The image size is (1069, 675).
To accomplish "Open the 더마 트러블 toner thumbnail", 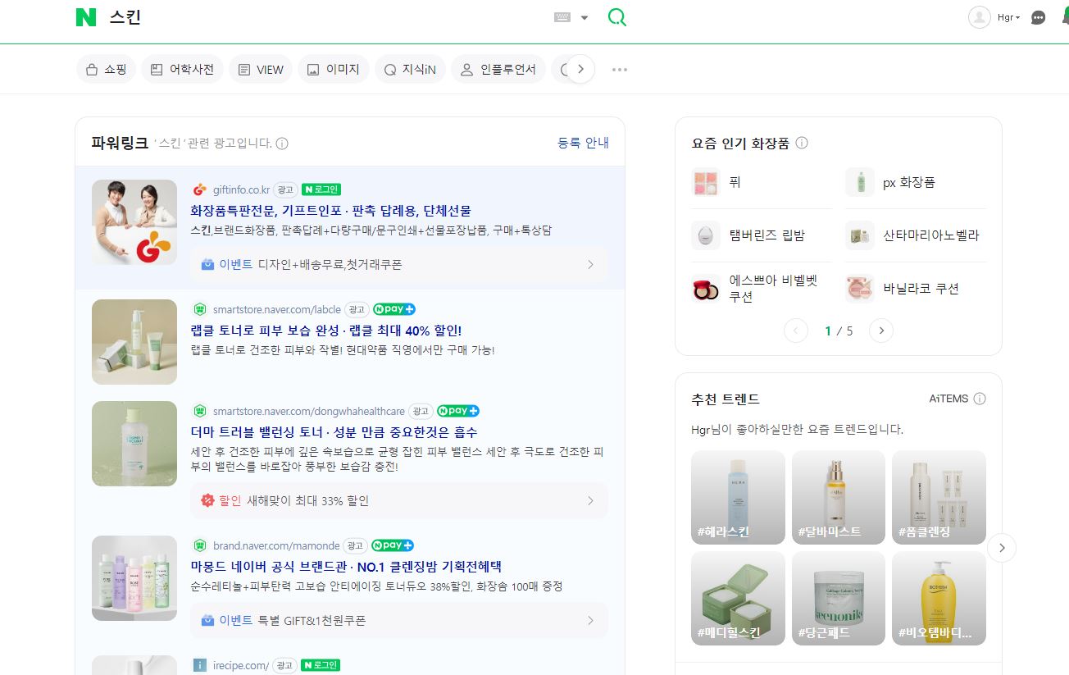I will [134, 444].
